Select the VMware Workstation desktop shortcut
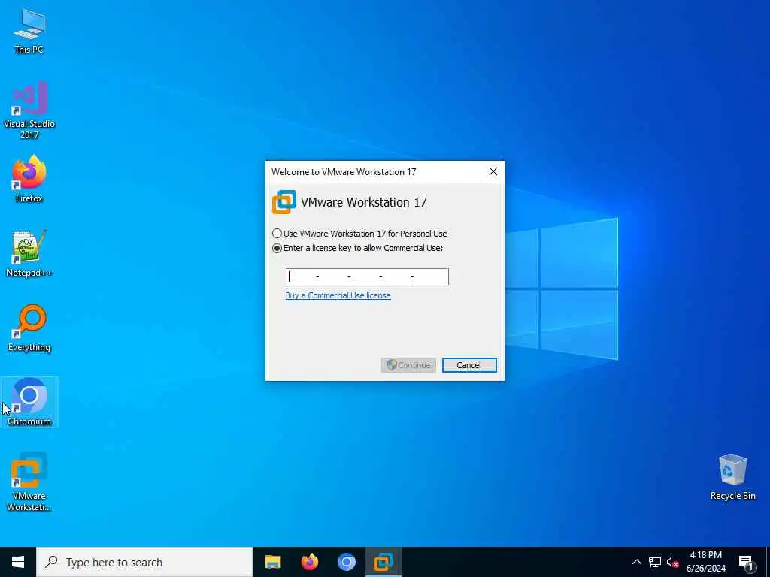Viewport: 770px width, 577px height. 29,482
